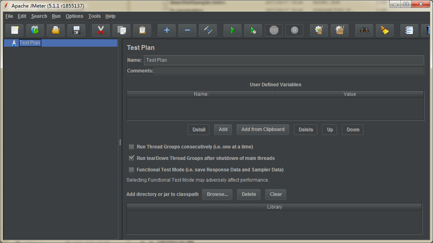Image resolution: width=433 pixels, height=243 pixels.
Task: Click the Name input field
Action: 284,60
